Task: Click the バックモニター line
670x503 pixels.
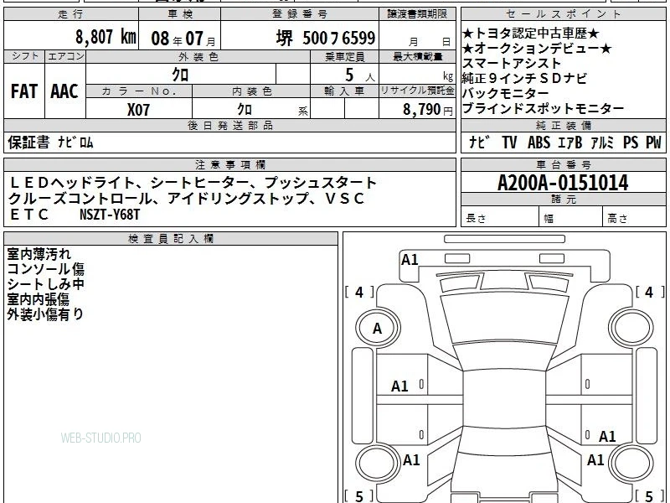Action: pyautogui.click(x=506, y=93)
